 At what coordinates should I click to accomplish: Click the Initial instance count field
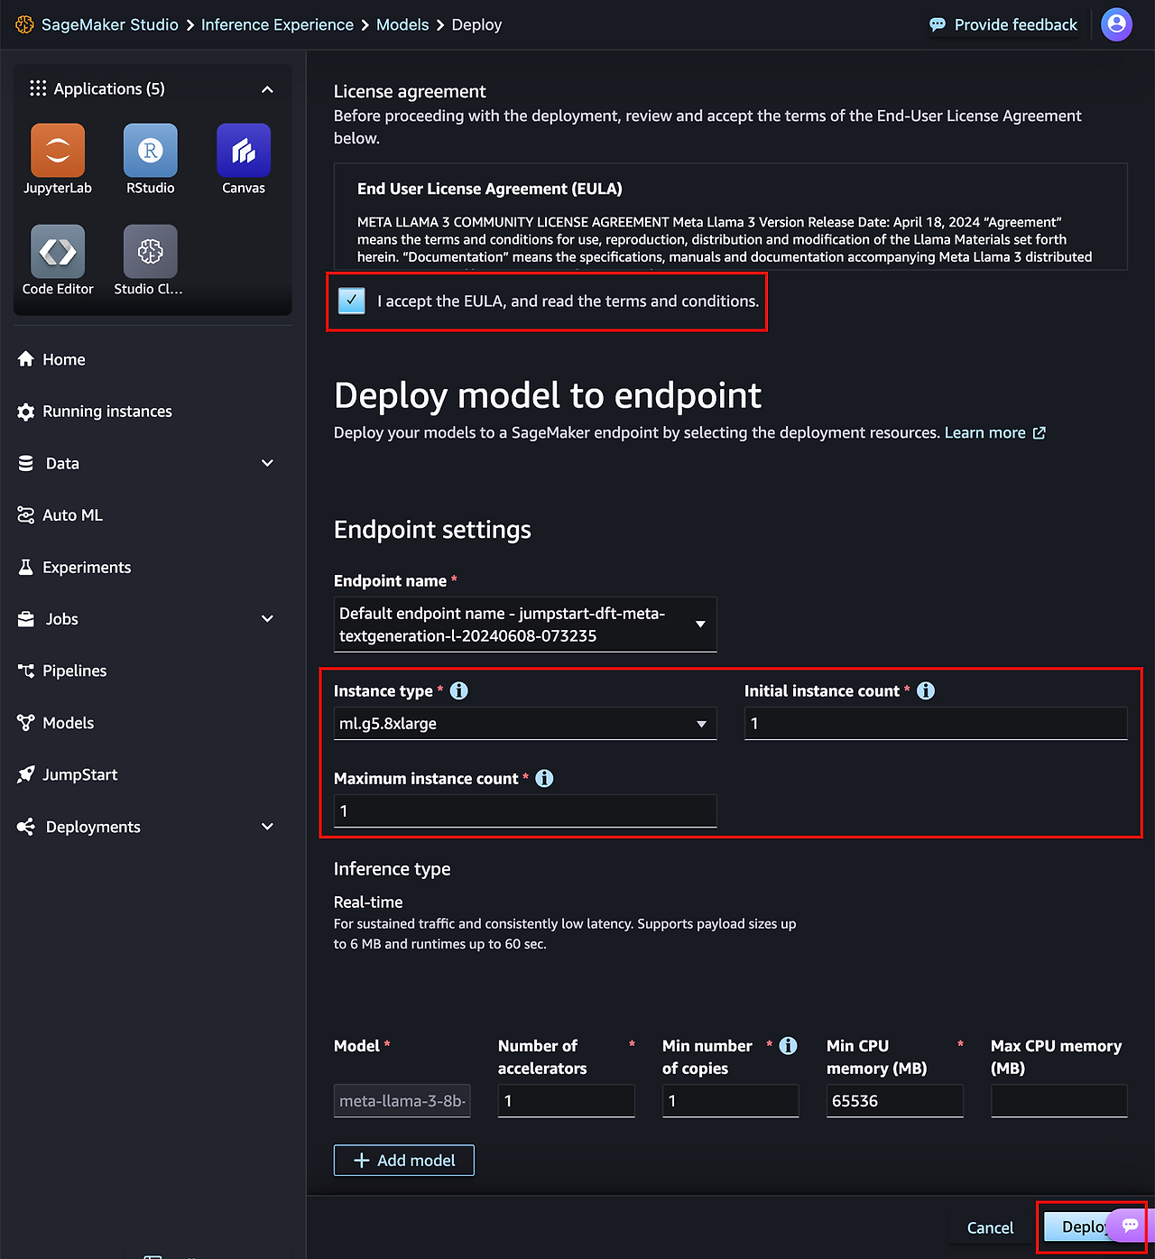[936, 723]
